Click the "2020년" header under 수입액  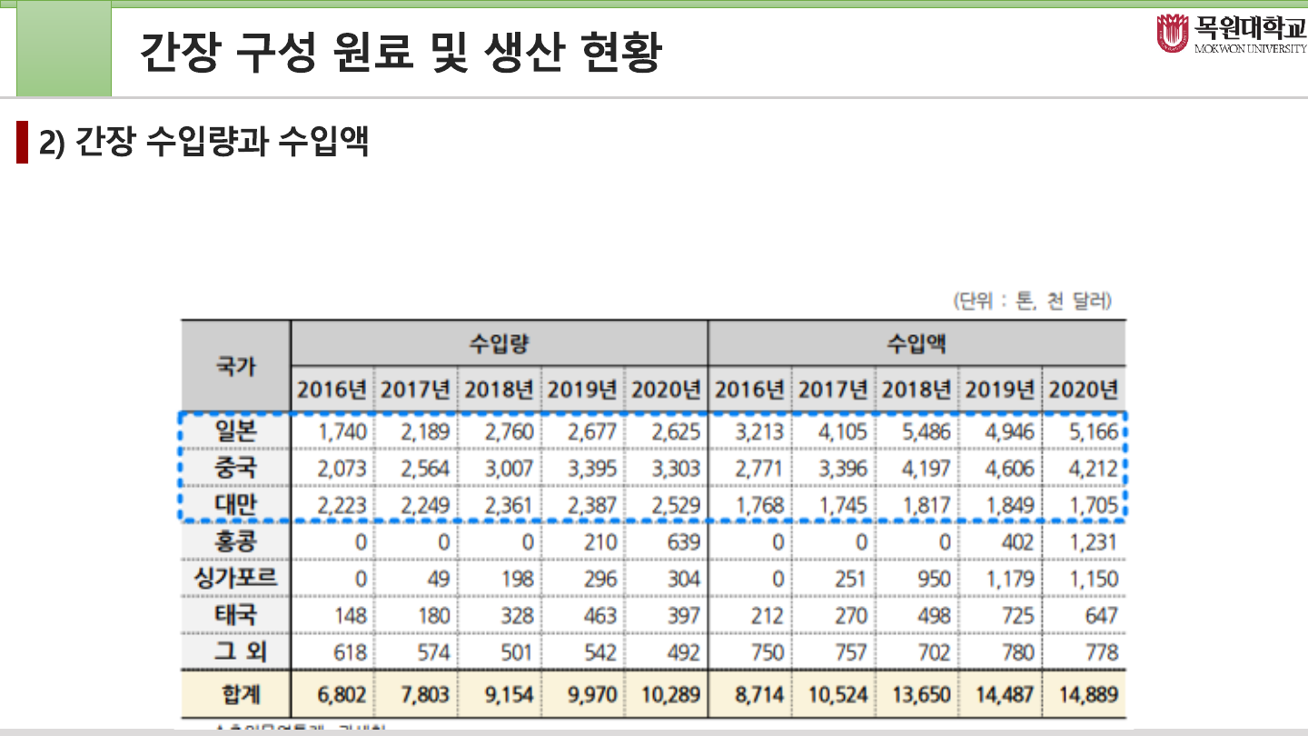pyautogui.click(x=1084, y=390)
